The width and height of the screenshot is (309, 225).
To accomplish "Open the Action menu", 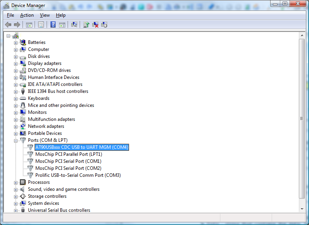I will 27,15.
